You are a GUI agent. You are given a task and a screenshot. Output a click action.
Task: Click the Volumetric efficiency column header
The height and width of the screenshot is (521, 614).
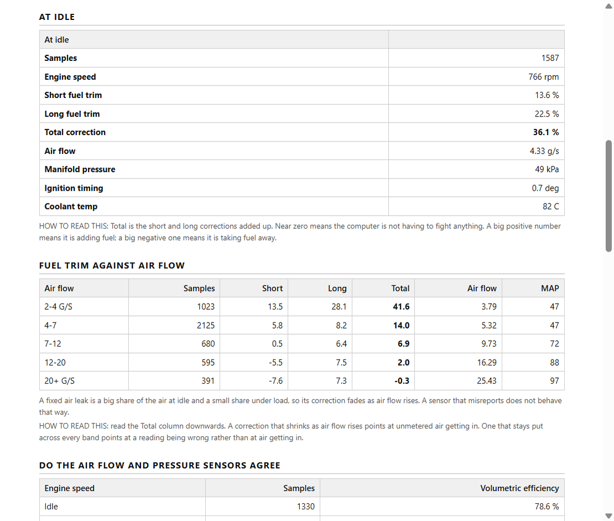pos(519,488)
